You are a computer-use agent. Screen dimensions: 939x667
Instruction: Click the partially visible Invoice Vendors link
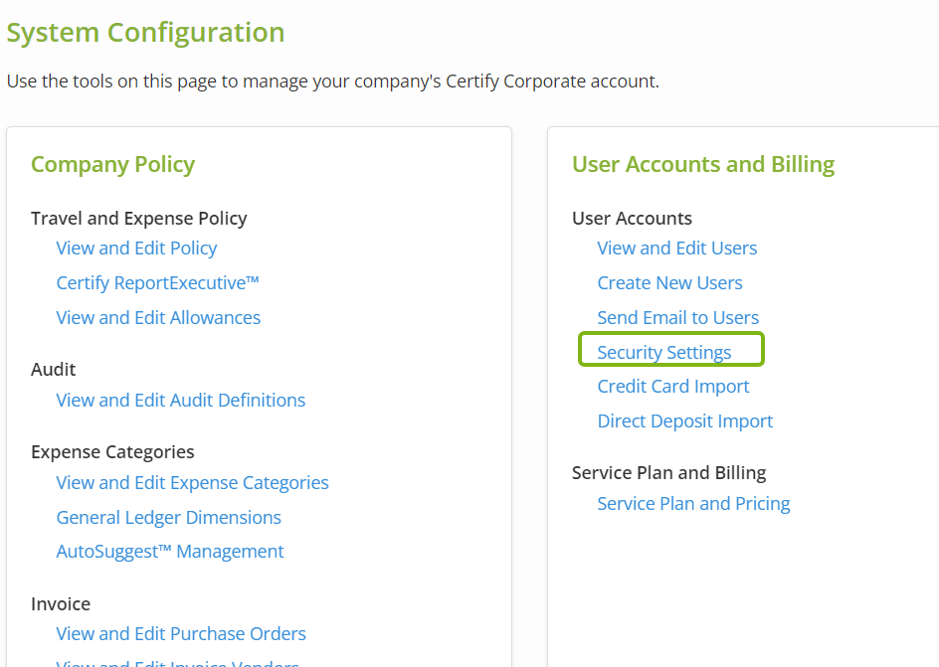177,662
